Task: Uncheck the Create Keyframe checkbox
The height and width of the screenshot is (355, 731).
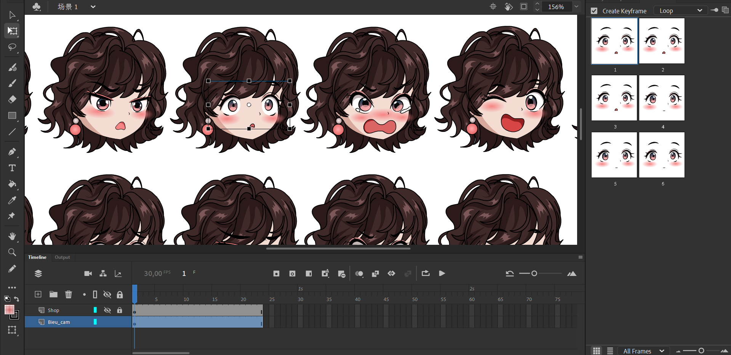Action: tap(594, 11)
